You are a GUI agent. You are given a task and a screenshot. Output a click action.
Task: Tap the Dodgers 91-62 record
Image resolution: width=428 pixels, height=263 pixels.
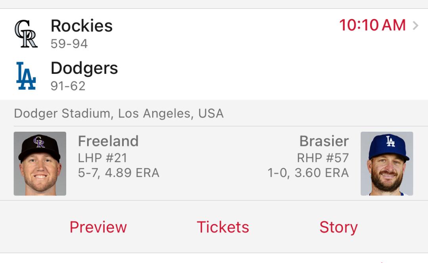coord(68,86)
